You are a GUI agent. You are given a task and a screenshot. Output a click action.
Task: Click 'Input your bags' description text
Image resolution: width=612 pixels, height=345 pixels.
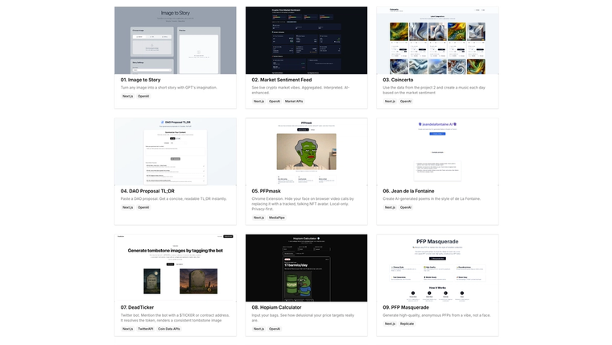pyautogui.click(x=303, y=318)
